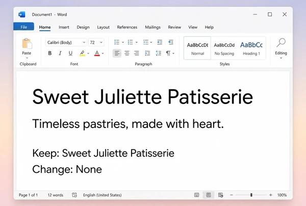Screen dimensions: 306x206
Task: Switch to the Insert tab
Action: pos(64,27)
